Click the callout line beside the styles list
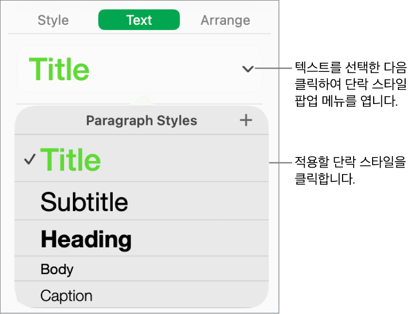The image size is (411, 314). click(281, 163)
